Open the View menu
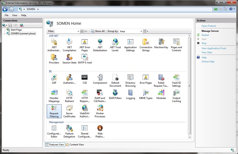 (15, 15)
